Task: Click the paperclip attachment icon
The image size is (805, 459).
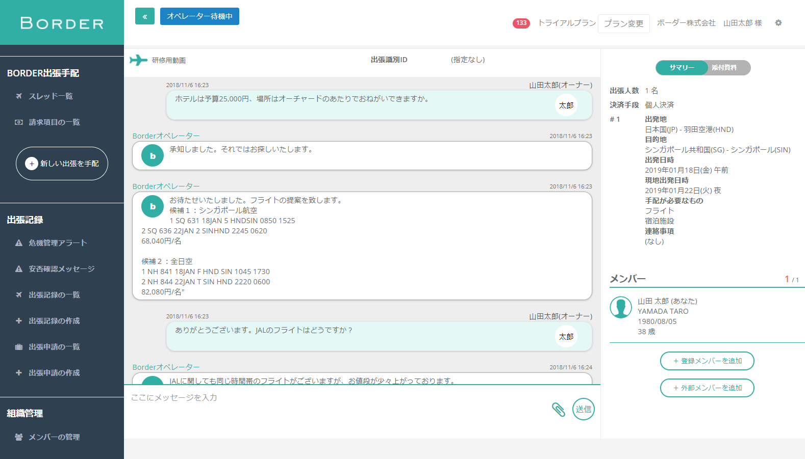Action: (x=558, y=410)
